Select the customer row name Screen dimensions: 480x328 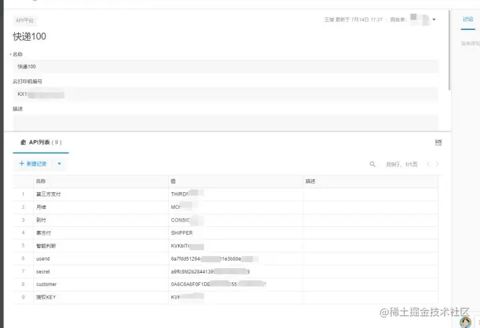coord(46,284)
